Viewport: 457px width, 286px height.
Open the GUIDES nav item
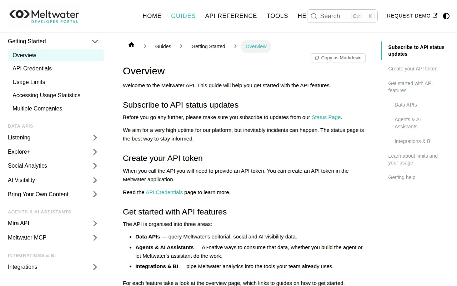tap(183, 16)
